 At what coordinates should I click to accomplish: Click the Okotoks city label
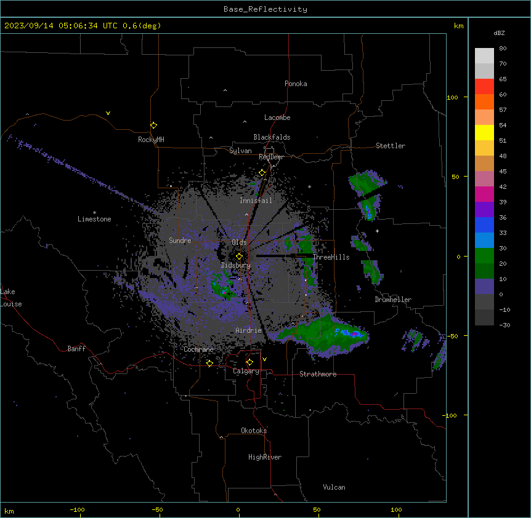(254, 431)
